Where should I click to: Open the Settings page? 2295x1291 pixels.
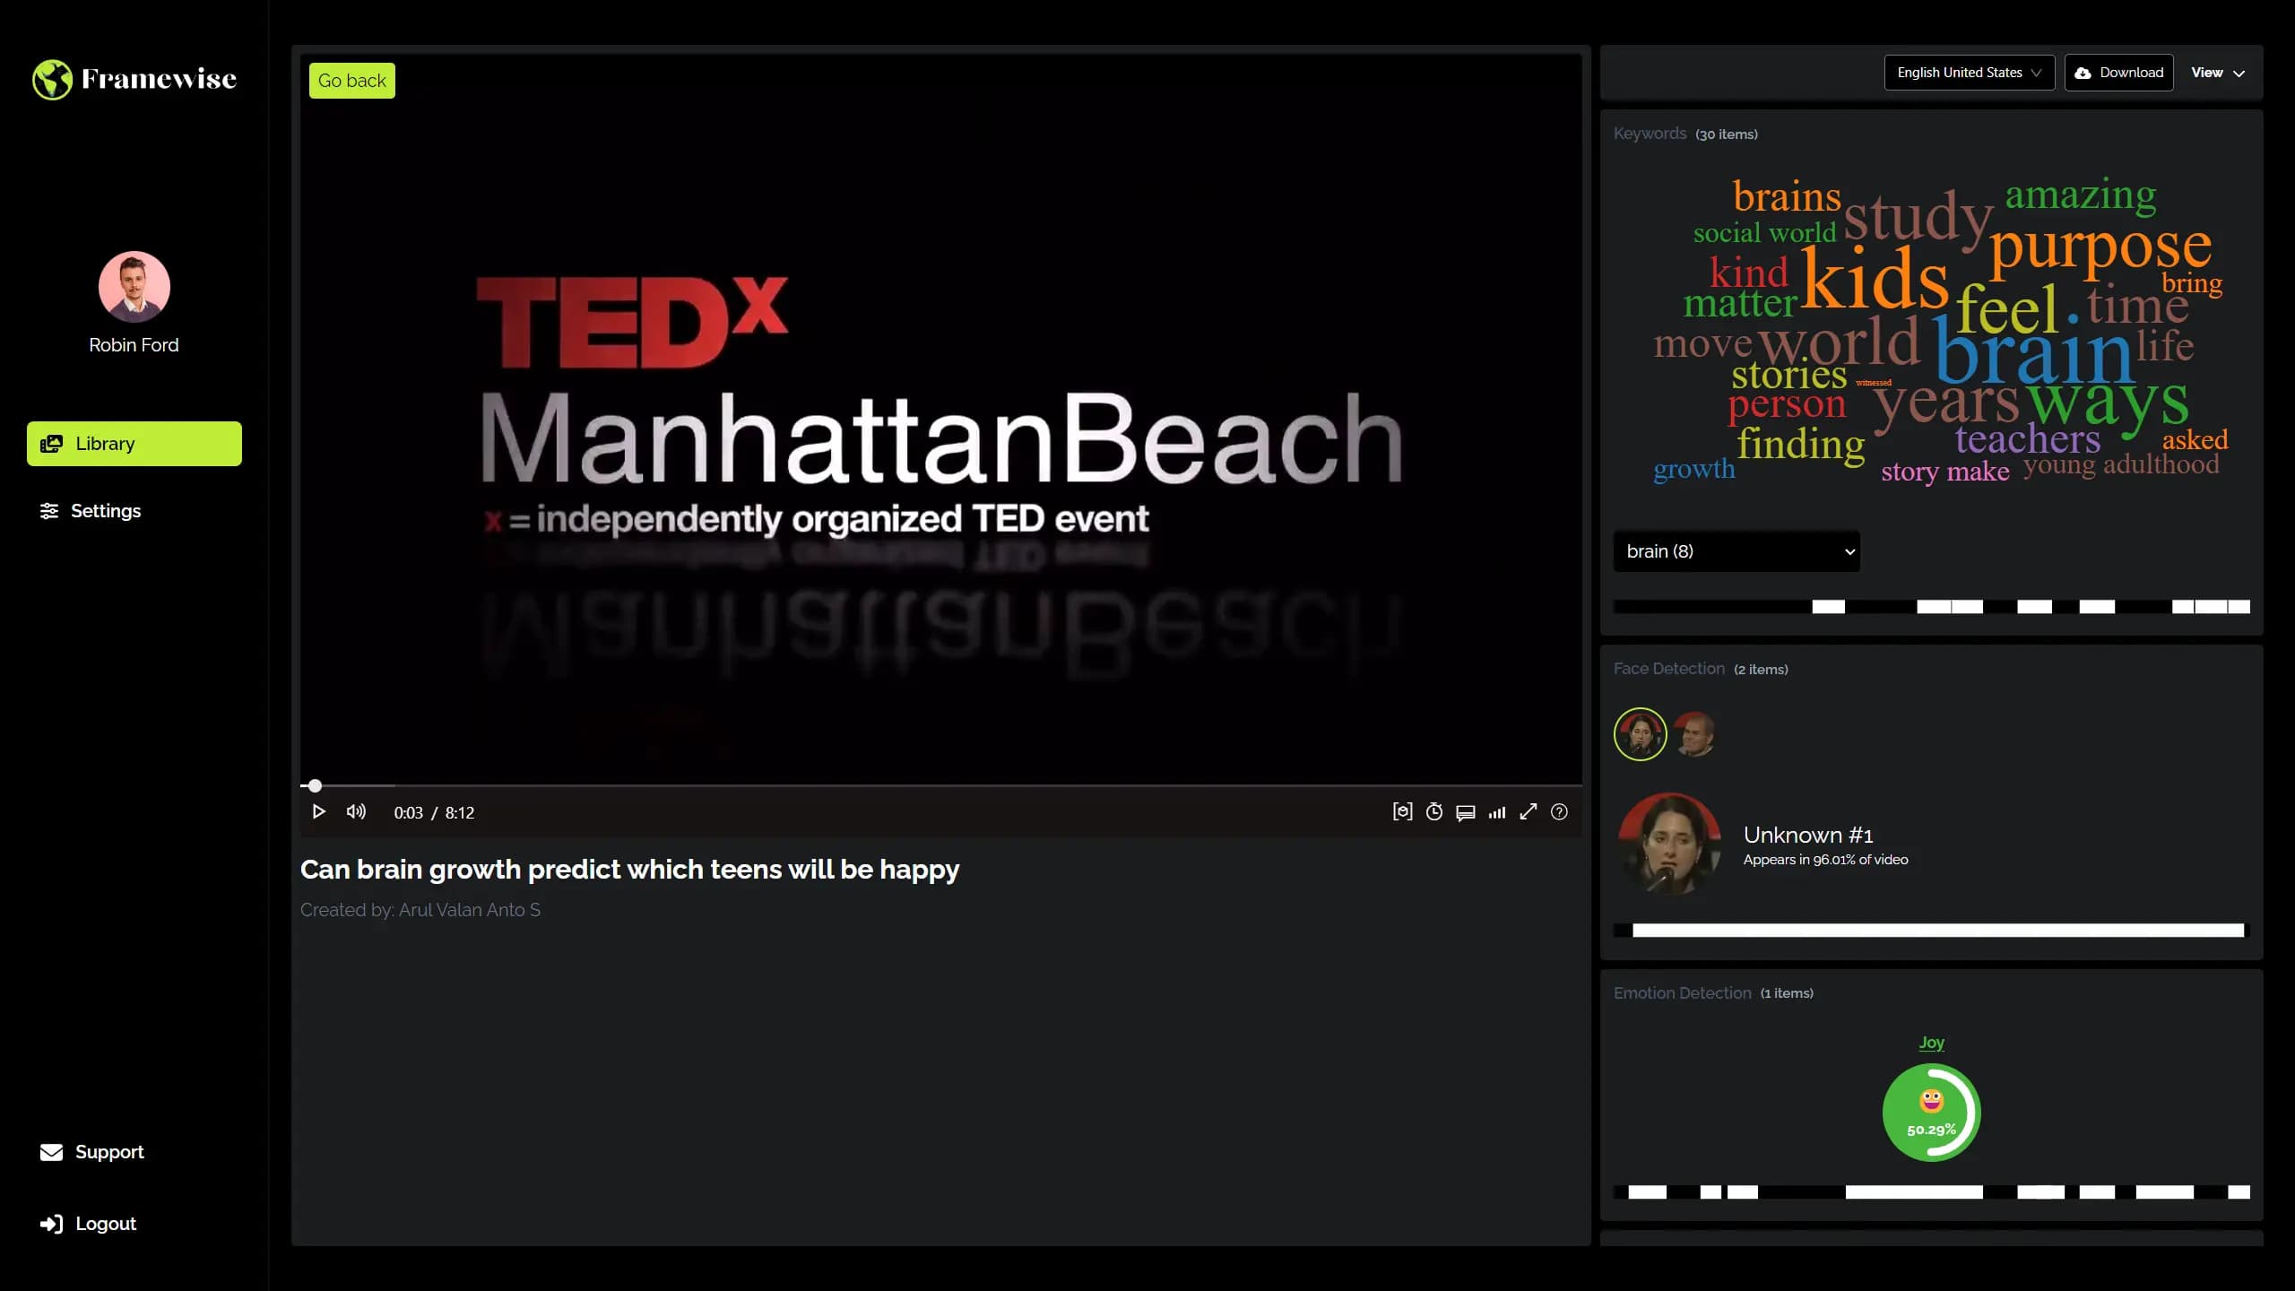pyautogui.click(x=91, y=511)
